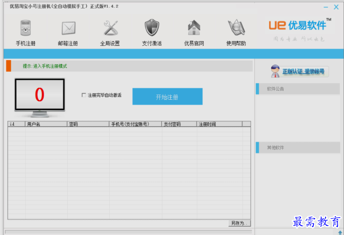Click the 注册时间 column header
This screenshot has height=235, width=344.
point(220,124)
